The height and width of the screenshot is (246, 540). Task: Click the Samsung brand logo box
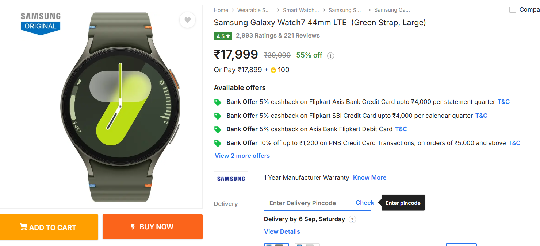click(231, 179)
